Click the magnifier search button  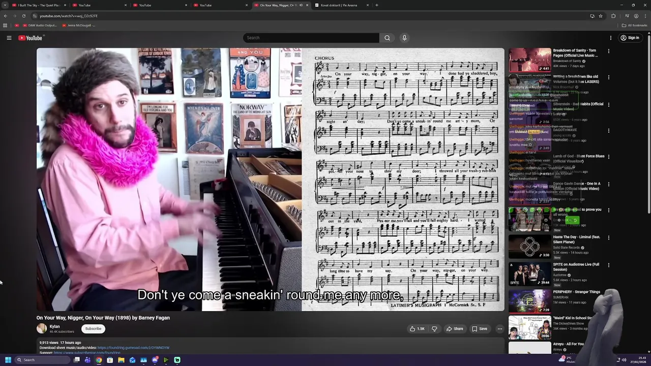[x=387, y=38]
